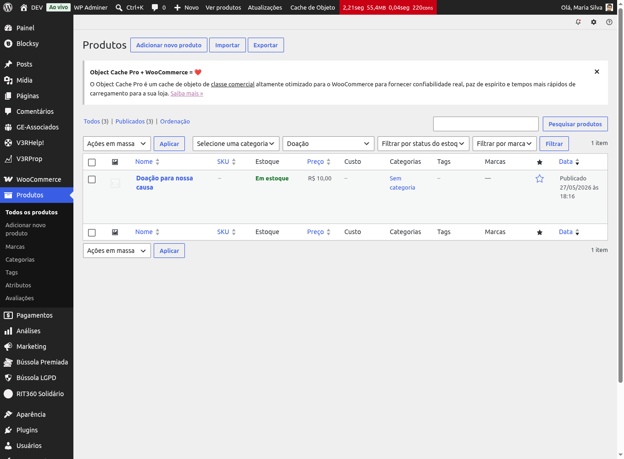This screenshot has height=459, width=624.
Task: Open comments bubble in admin bar
Action: [x=155, y=7]
